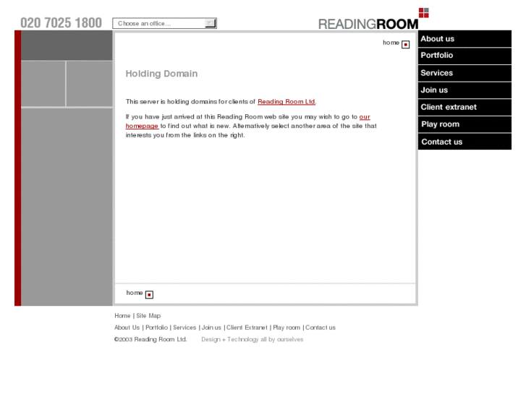Screen dimensions: 526x394
Task: Click the top home text link
Action: [391, 43]
